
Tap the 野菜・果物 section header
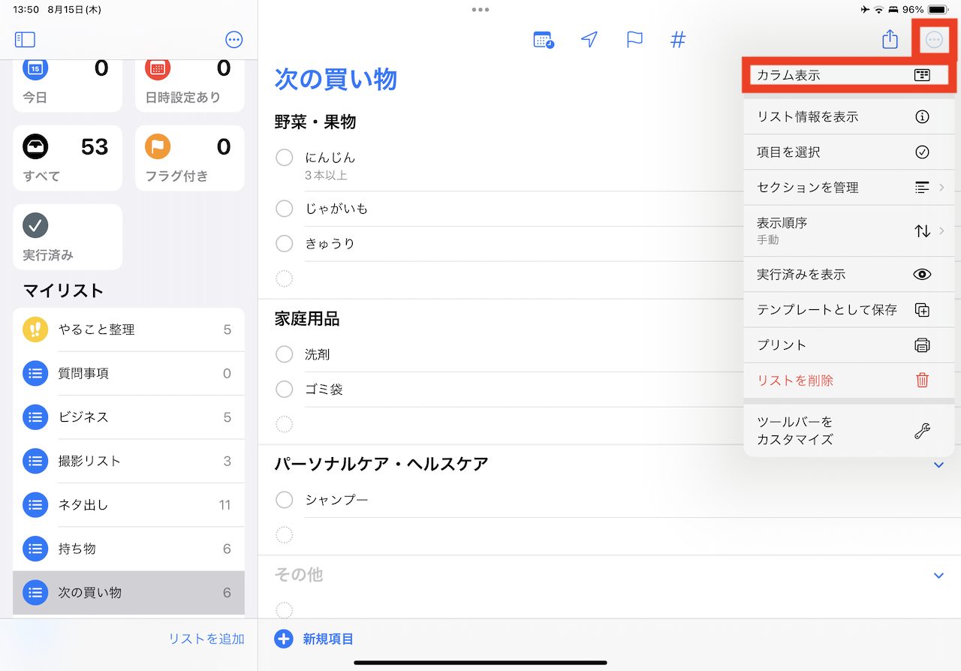315,122
